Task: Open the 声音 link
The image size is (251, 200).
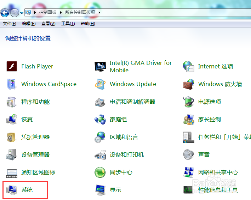Action: point(204,154)
